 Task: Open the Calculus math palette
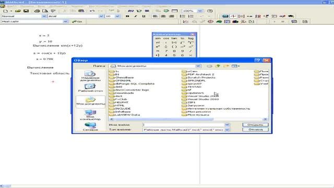point(258,16)
